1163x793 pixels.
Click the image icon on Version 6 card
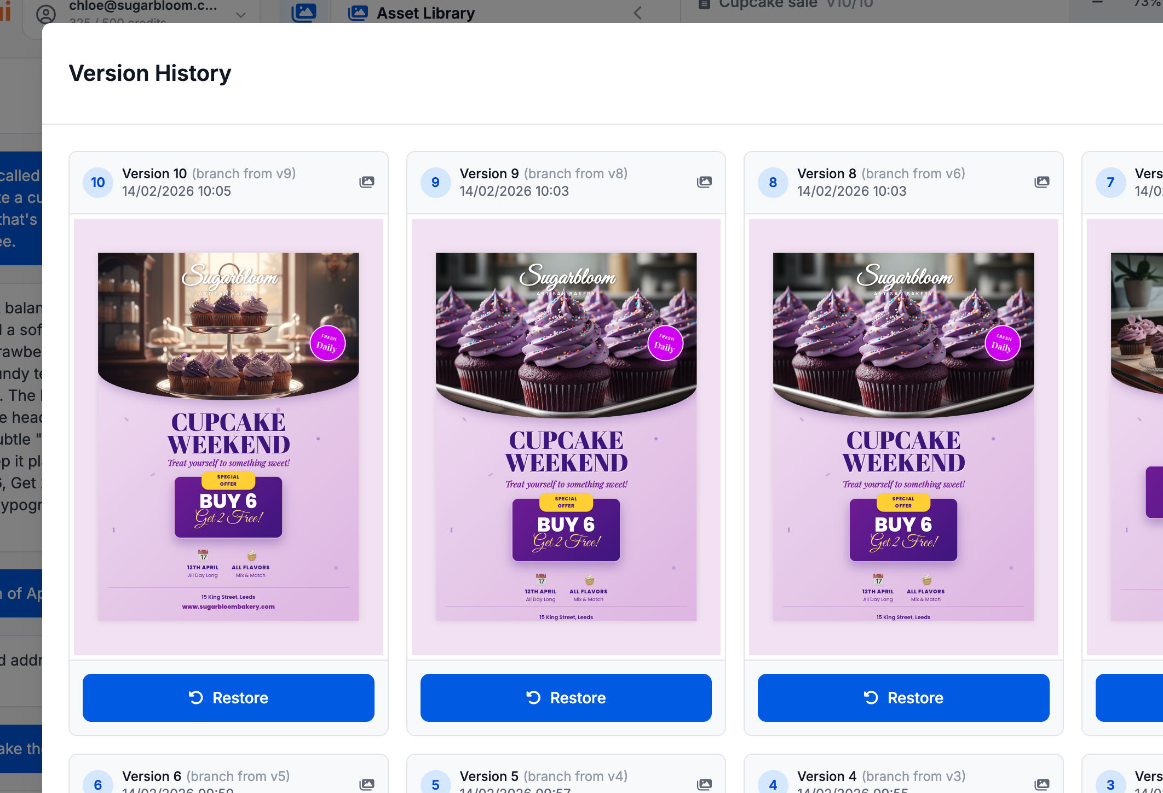tap(367, 784)
